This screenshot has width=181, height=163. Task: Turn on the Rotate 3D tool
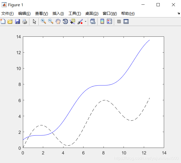click(65, 22)
